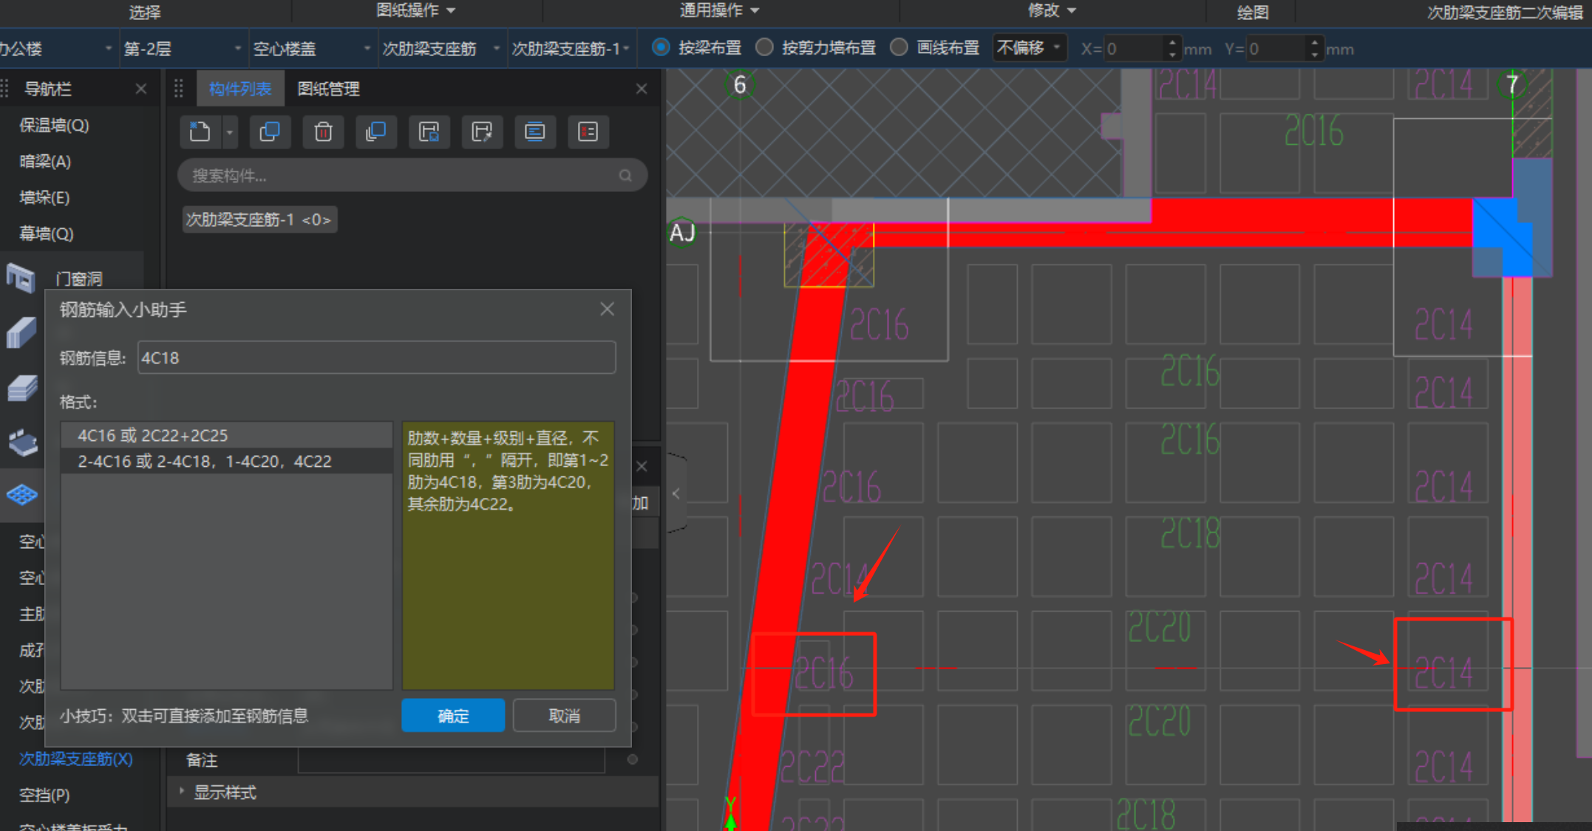The height and width of the screenshot is (831, 1592).
Task: Close the 导航栏 panel
Action: [141, 89]
